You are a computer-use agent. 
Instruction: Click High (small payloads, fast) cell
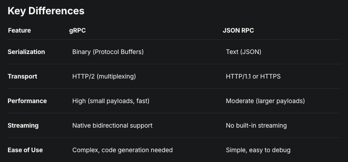(111, 101)
